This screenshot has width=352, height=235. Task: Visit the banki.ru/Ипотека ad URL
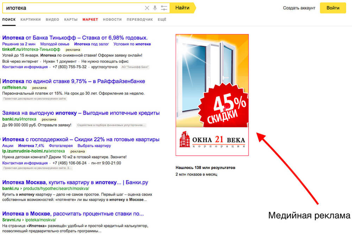click(x=19, y=119)
